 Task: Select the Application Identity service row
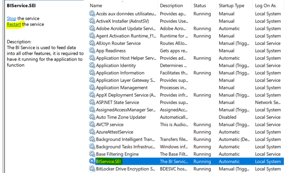tap(116, 65)
